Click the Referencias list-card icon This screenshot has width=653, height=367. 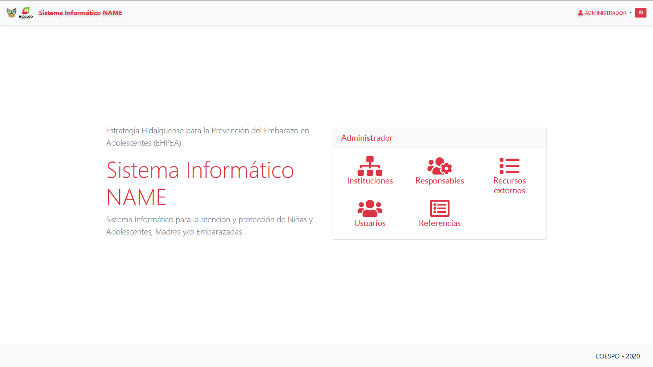[440, 208]
